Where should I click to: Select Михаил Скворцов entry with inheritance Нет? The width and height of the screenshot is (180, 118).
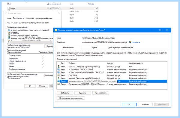[x=112, y=66]
